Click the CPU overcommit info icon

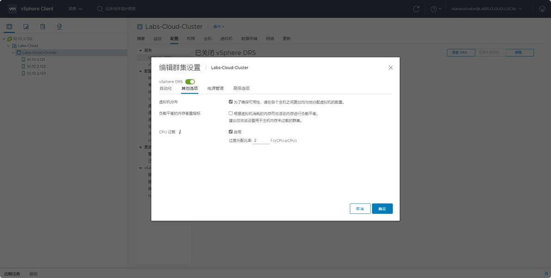pos(180,132)
